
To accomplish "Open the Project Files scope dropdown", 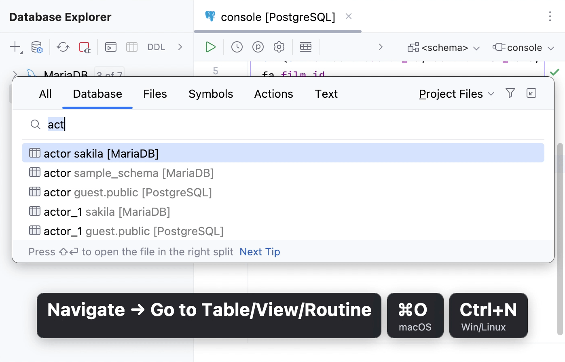I will click(x=457, y=94).
